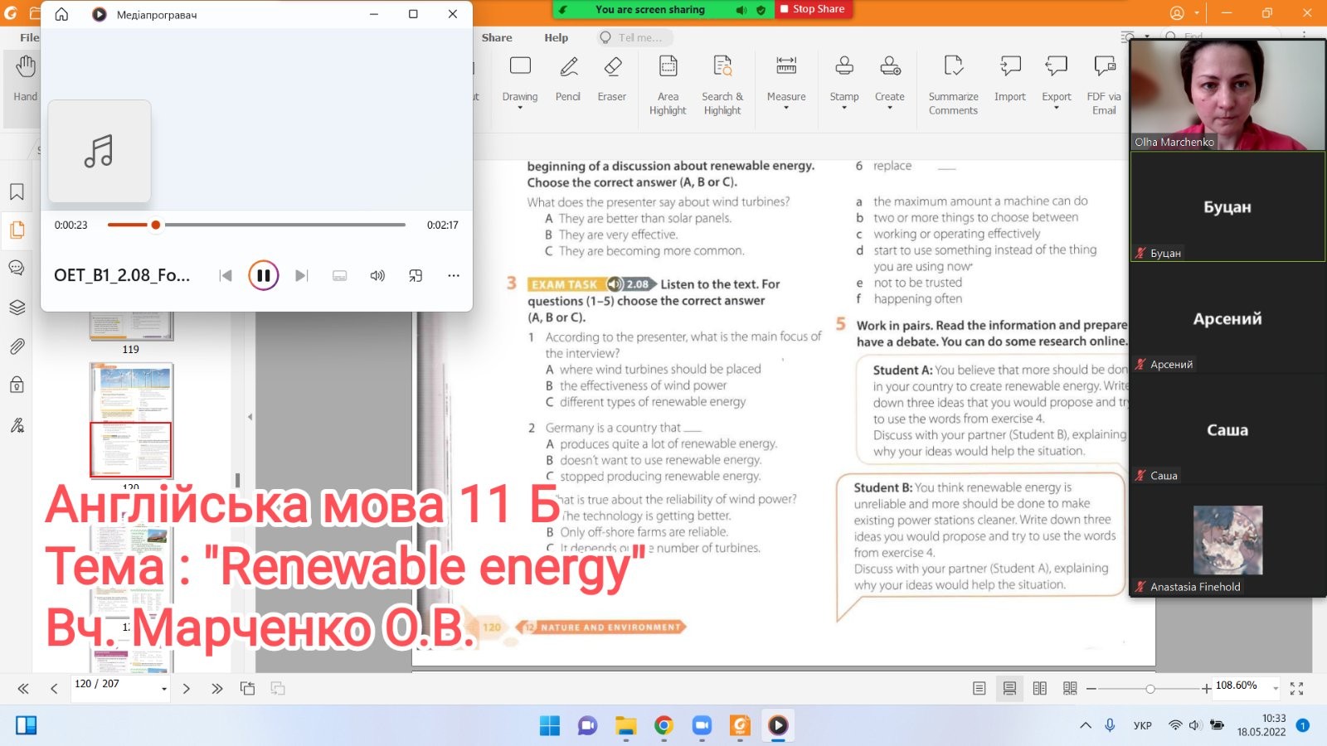Click the Summarize Comments icon
The image size is (1327, 746).
click(x=953, y=83)
